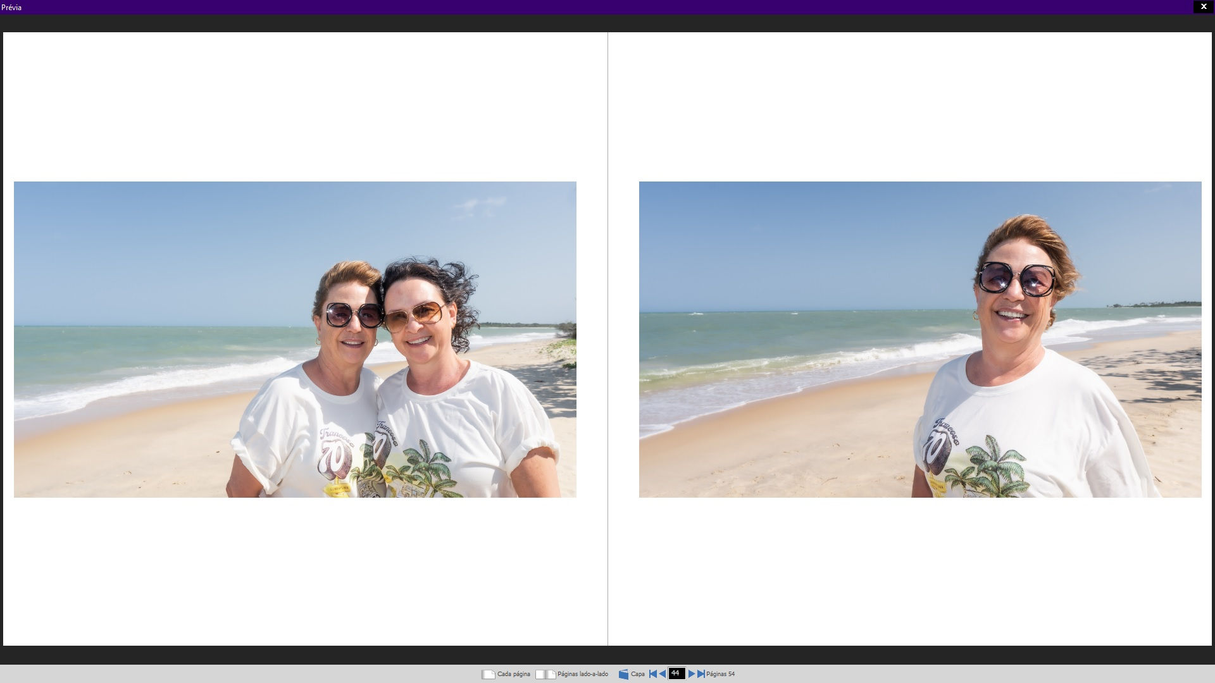Viewport: 1215px width, 683px height.
Task: Advance to the next page arrow
Action: tap(691, 674)
